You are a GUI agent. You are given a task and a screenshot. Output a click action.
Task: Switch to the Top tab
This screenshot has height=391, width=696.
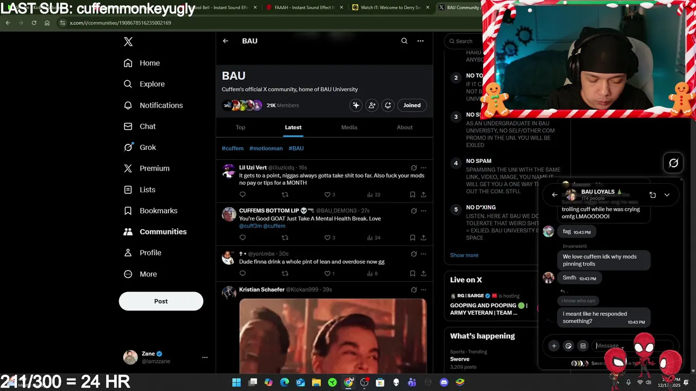pos(240,127)
